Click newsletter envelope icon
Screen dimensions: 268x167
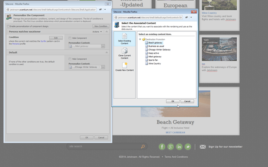pos(203,146)
